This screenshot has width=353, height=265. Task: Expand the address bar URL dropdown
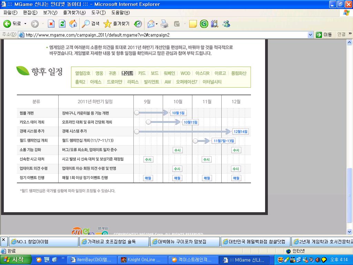(310, 35)
